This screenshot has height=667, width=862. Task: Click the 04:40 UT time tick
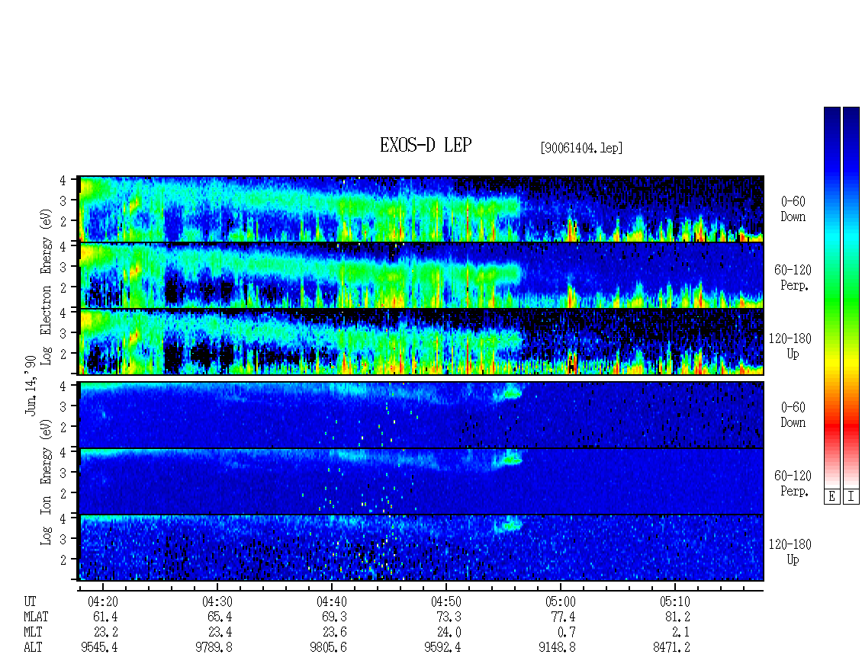(x=332, y=601)
